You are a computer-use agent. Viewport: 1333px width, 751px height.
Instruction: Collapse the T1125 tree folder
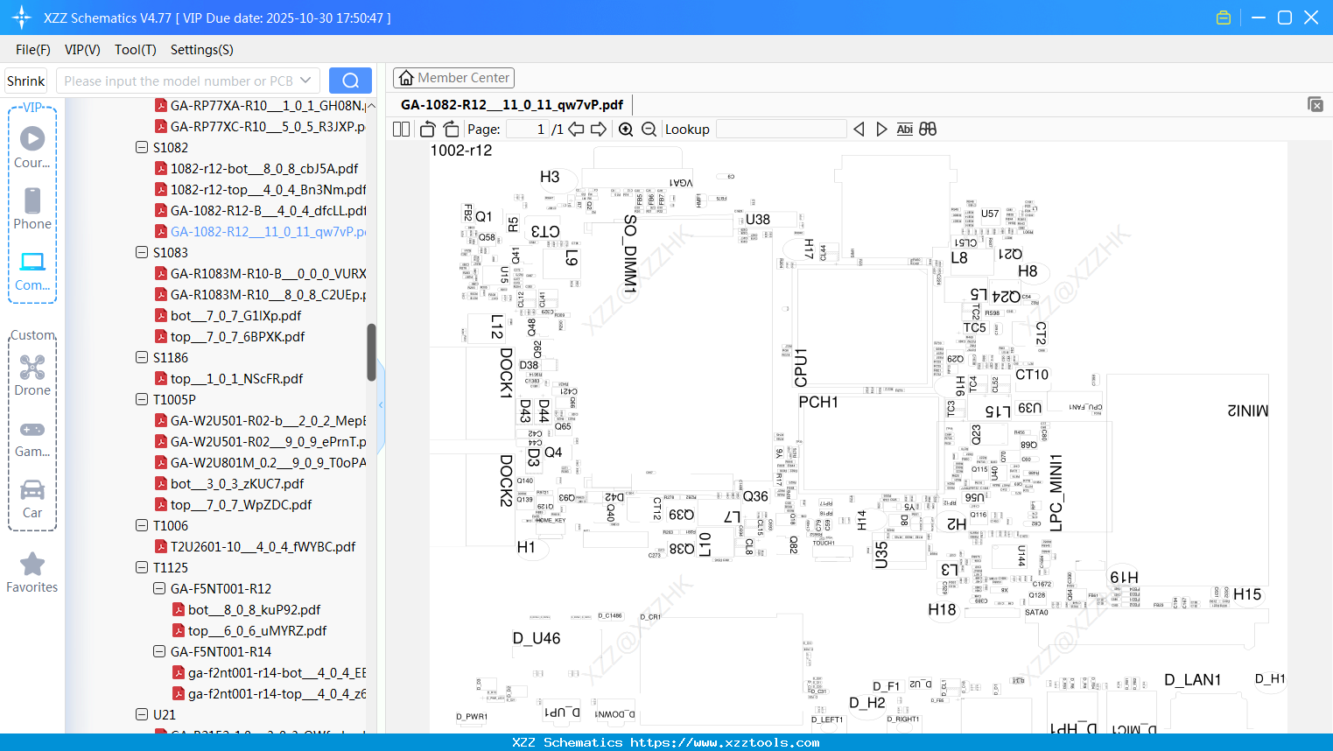click(142, 567)
